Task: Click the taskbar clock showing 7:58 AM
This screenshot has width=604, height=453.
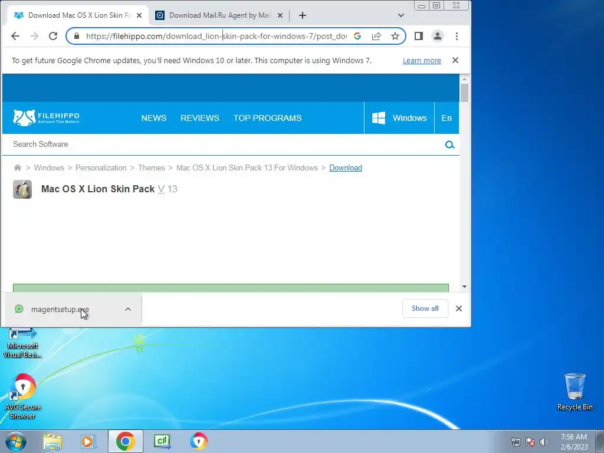Action: [574, 441]
